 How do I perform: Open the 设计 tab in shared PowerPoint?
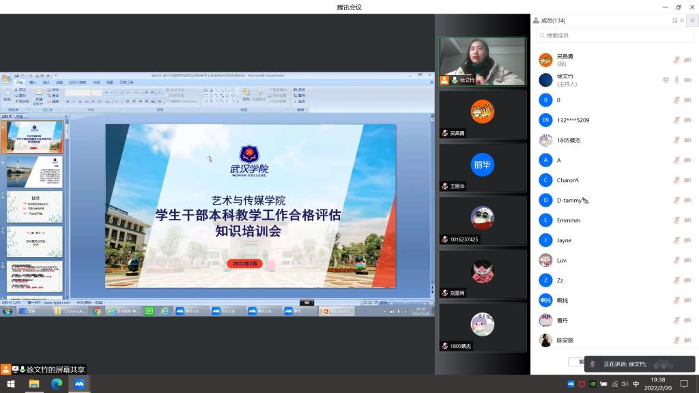[x=46, y=83]
